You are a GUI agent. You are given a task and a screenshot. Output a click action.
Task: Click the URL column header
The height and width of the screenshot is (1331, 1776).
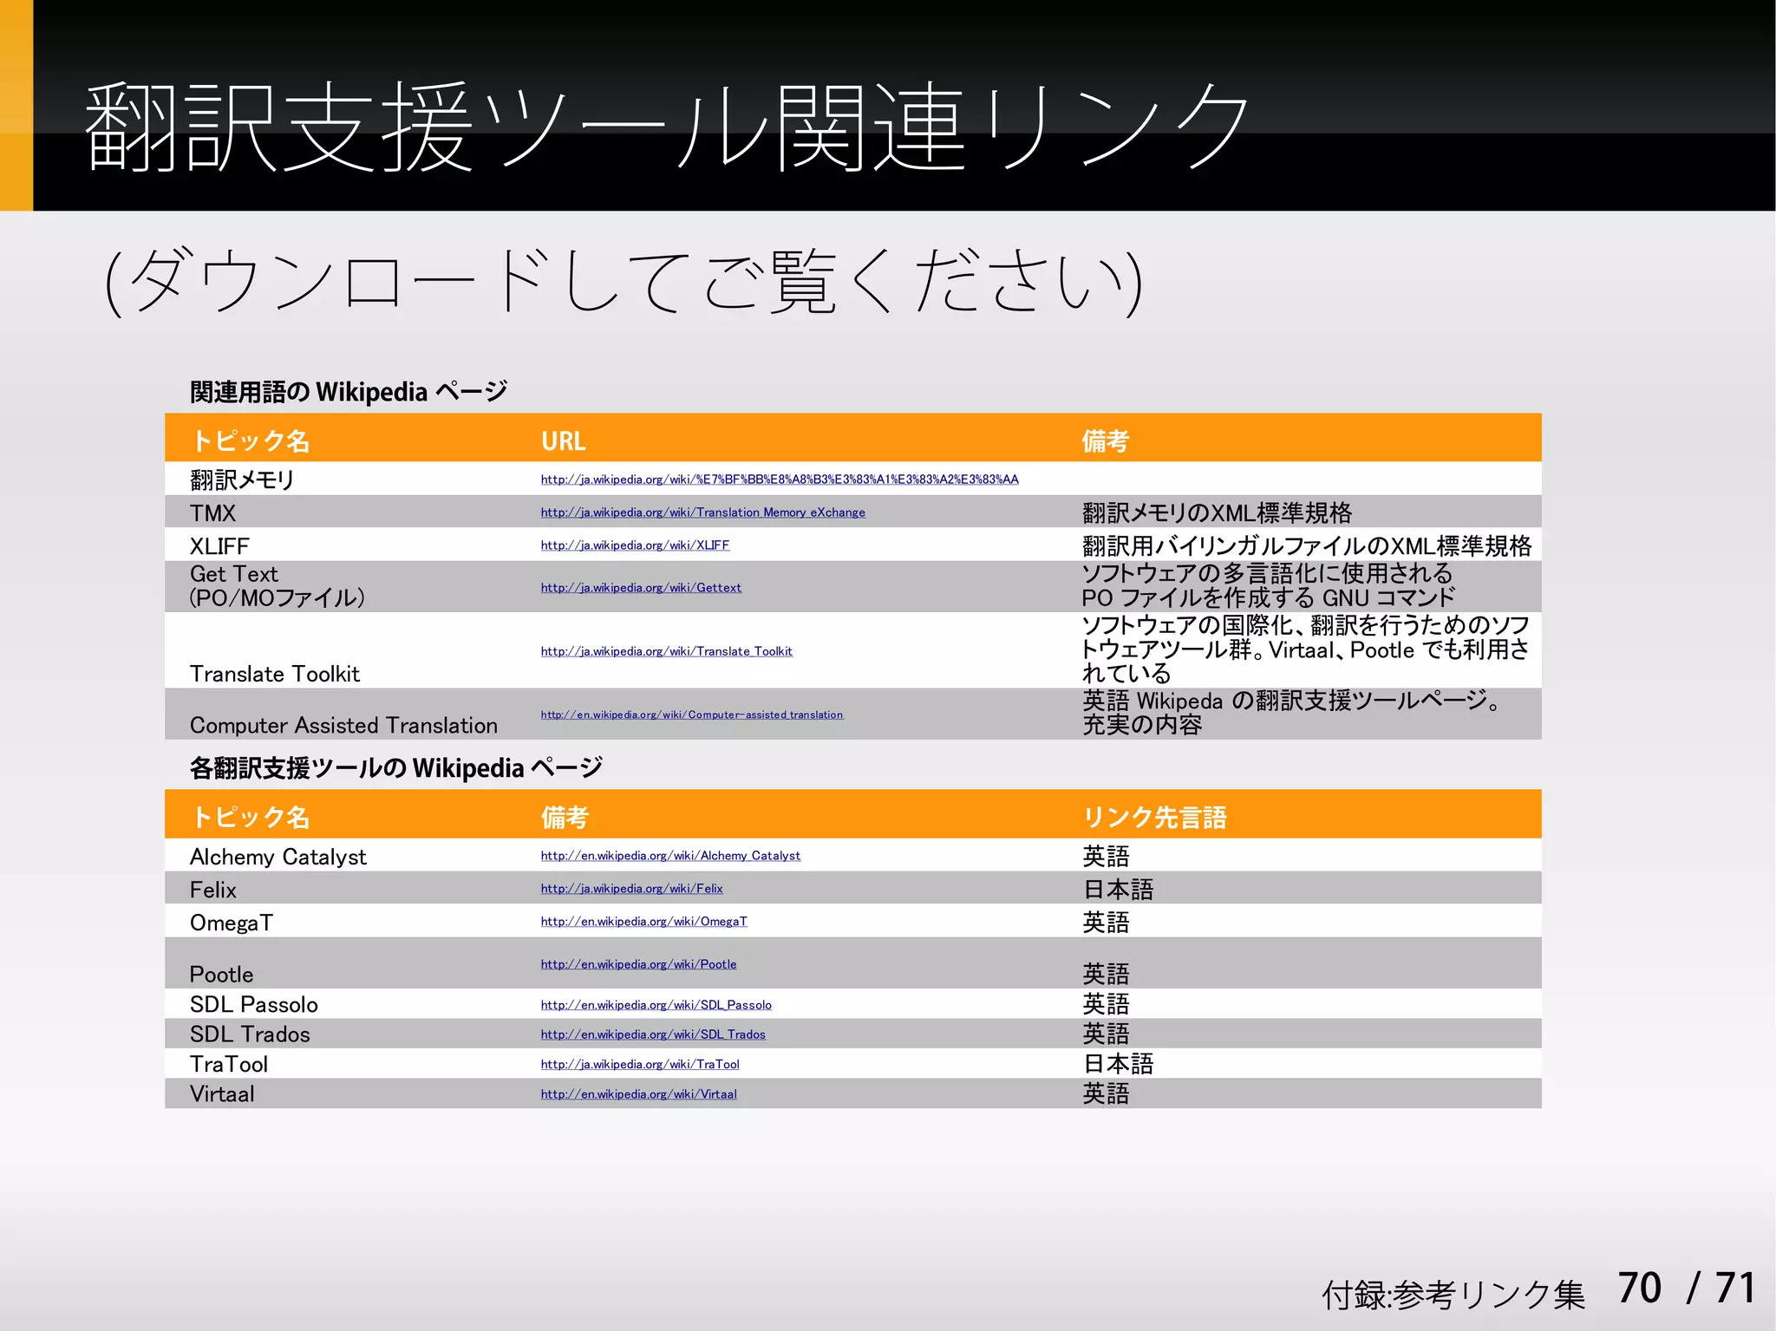[563, 441]
